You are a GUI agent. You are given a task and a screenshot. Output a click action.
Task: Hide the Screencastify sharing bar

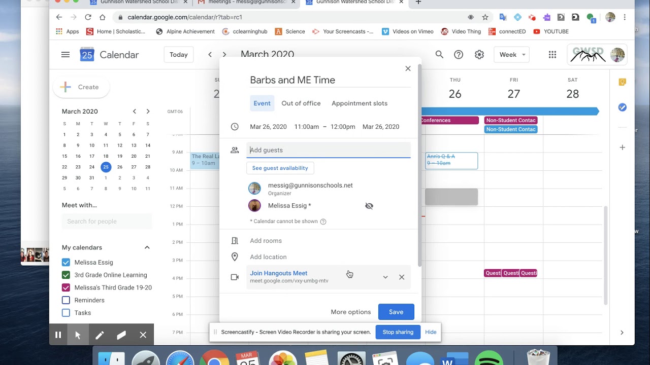click(x=431, y=332)
